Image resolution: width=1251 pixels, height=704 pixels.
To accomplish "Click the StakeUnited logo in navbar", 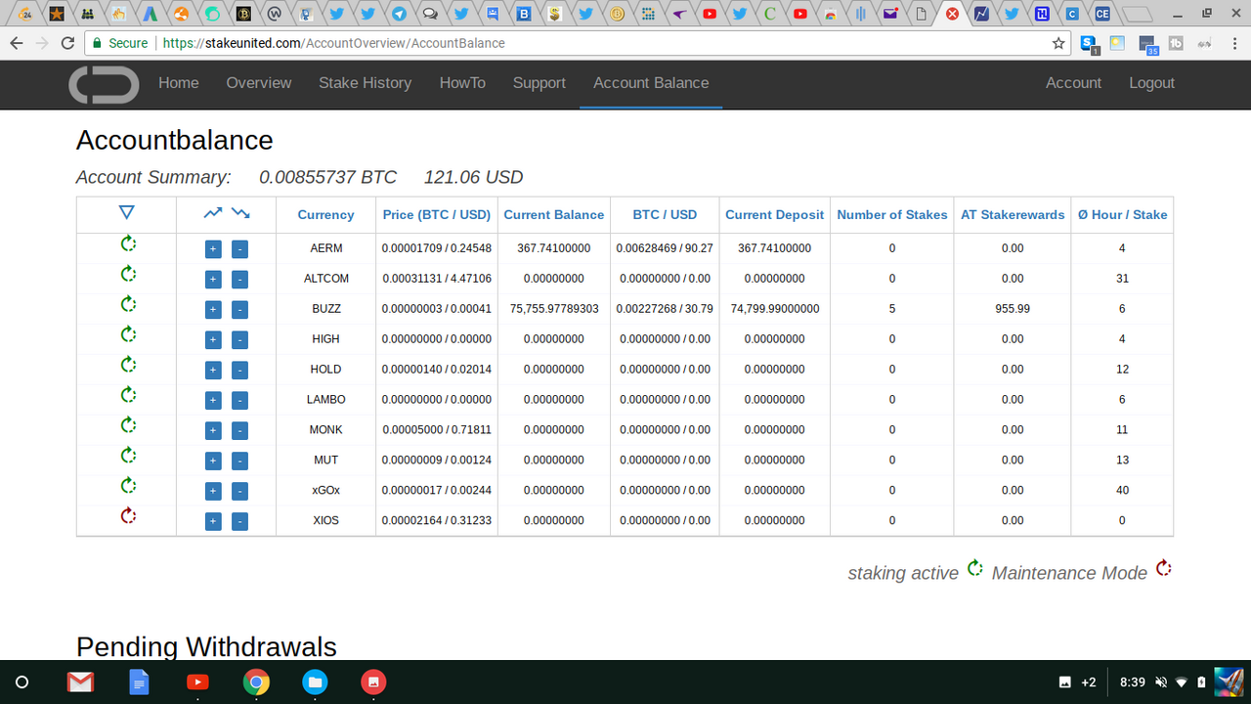I will pyautogui.click(x=104, y=84).
